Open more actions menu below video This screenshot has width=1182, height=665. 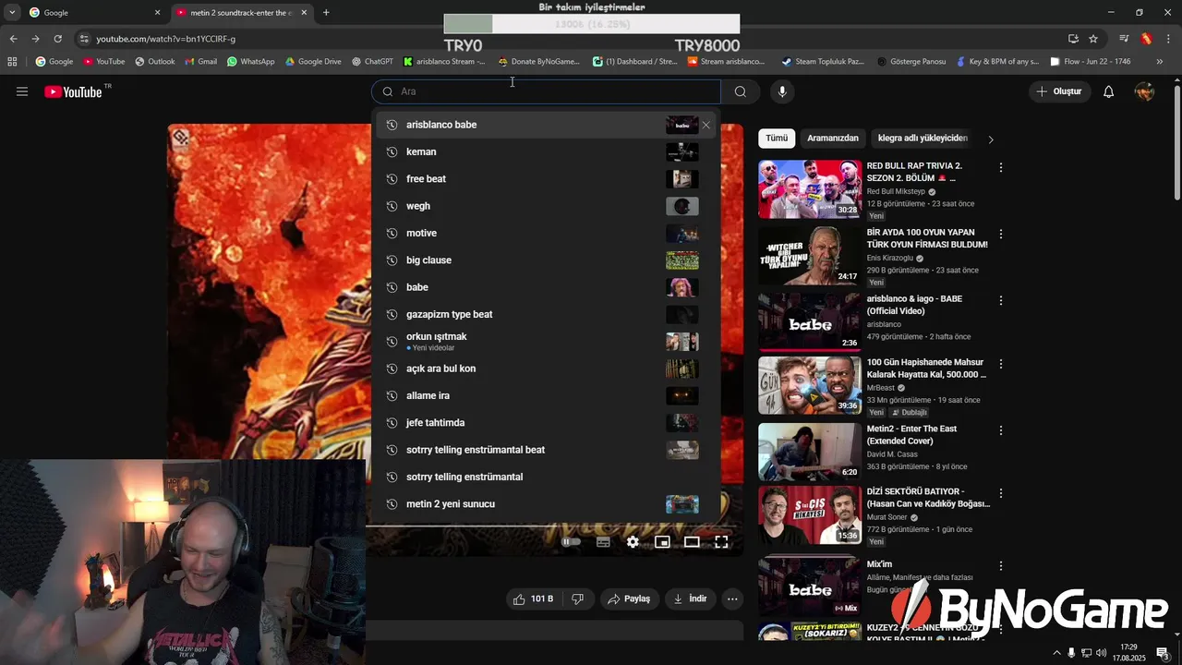click(732, 598)
